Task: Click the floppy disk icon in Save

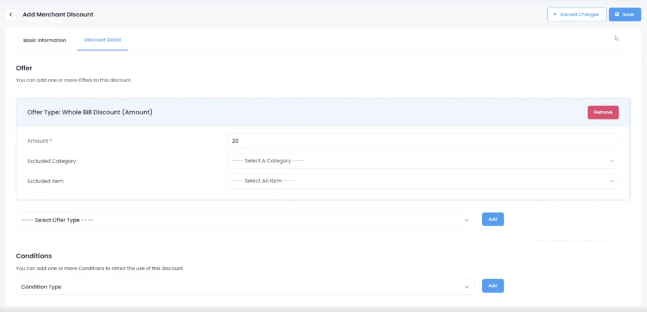Action: [617, 14]
